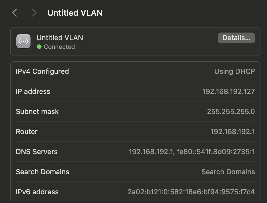Viewport: 267px width, 203px height.
Task: Select the DNS Servers address list
Action: point(192,152)
